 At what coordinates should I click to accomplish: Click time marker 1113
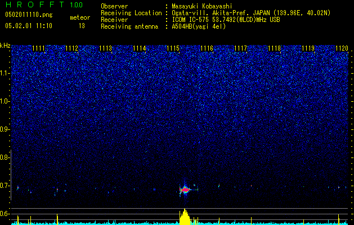[x=106, y=48]
